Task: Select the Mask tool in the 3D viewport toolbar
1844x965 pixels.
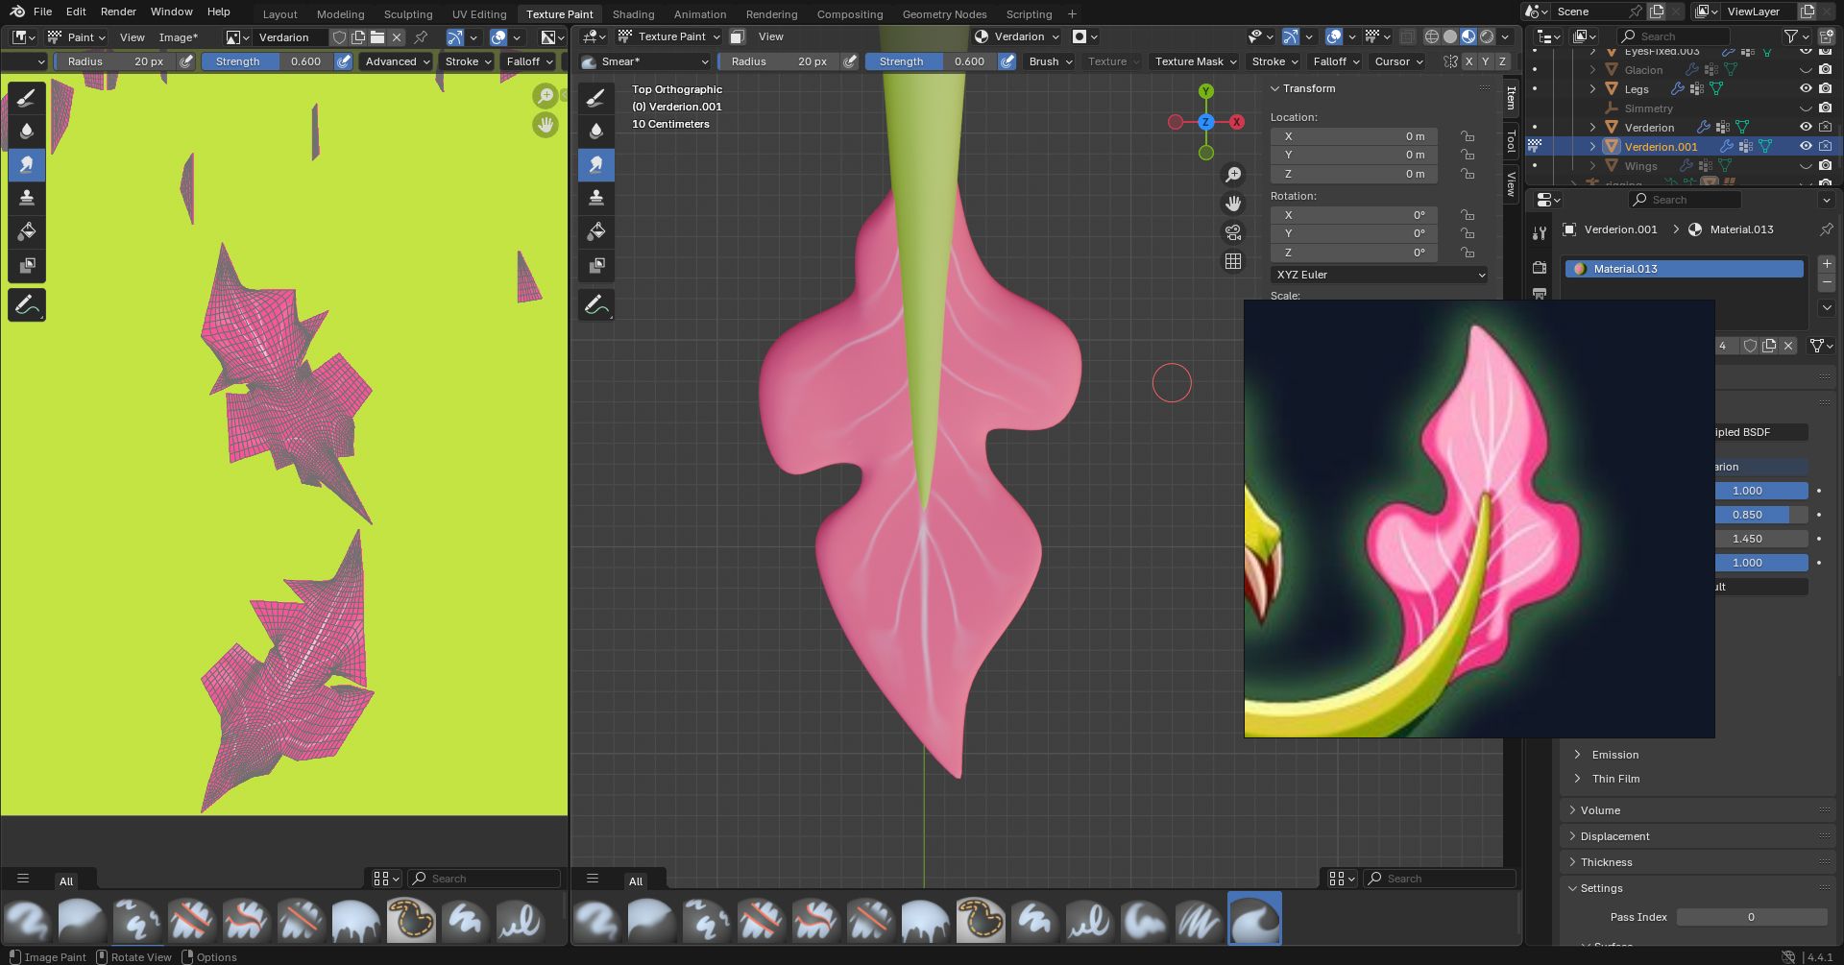Action: (596, 265)
